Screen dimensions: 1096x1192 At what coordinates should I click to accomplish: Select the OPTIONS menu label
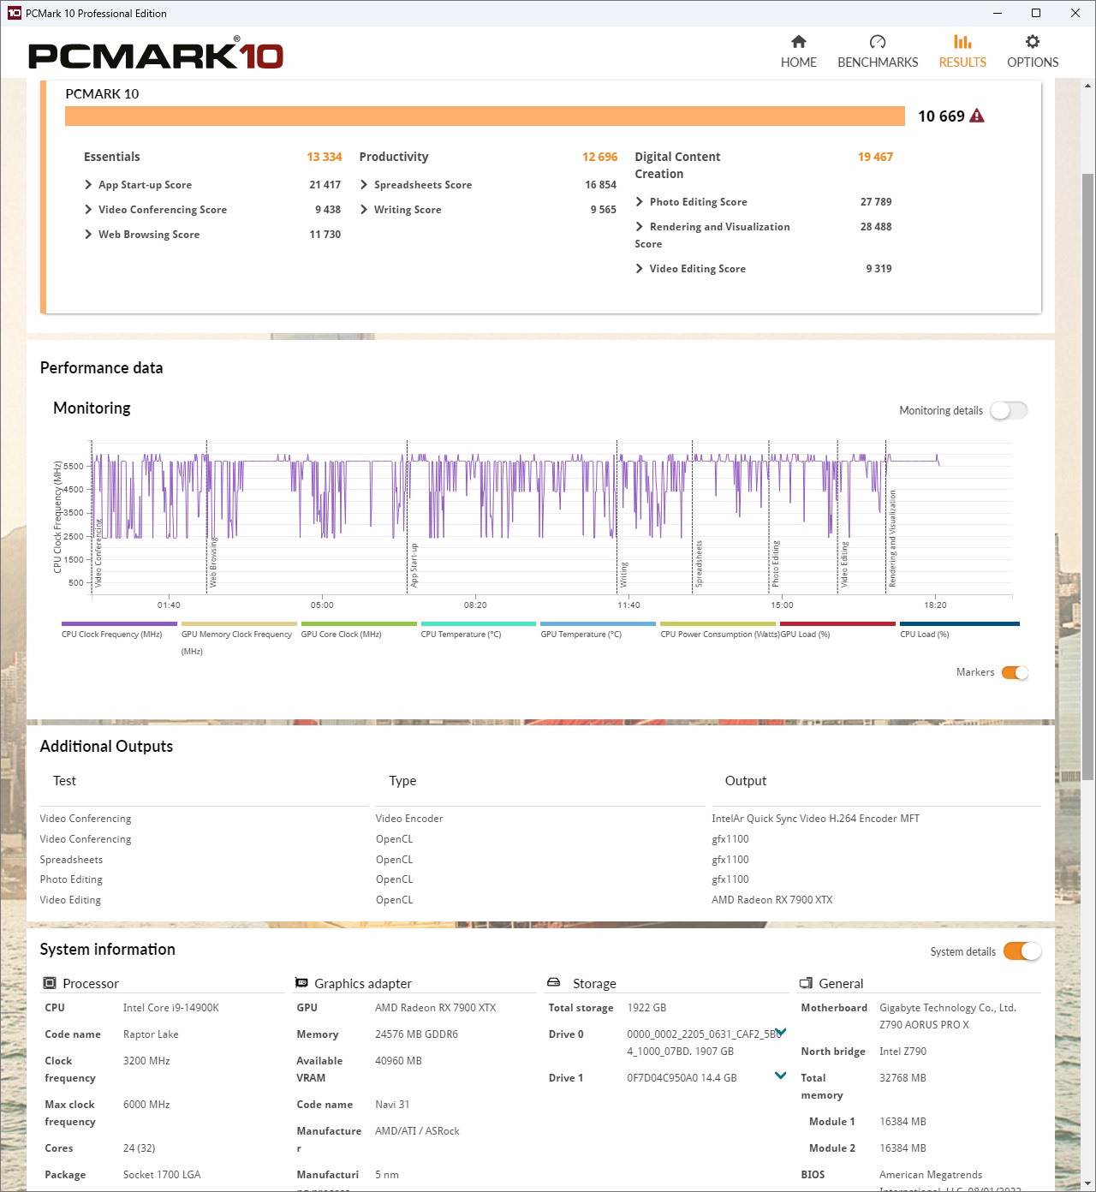1033,63
